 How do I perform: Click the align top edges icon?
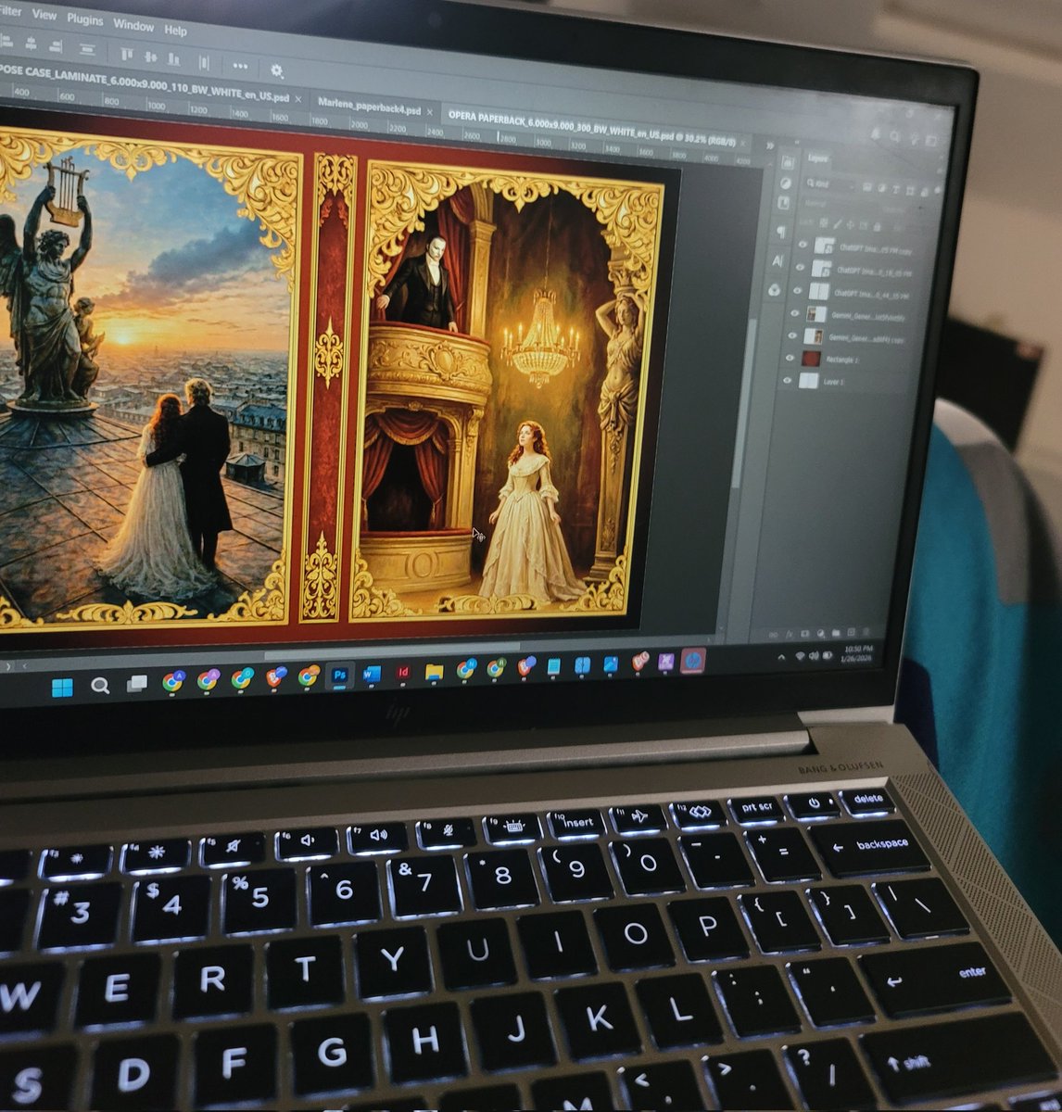click(127, 54)
